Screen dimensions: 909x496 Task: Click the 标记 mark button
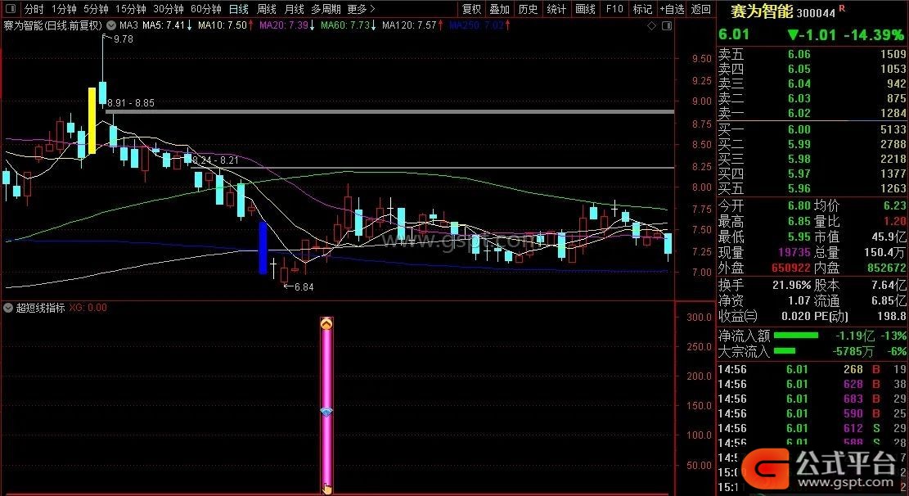click(x=642, y=9)
